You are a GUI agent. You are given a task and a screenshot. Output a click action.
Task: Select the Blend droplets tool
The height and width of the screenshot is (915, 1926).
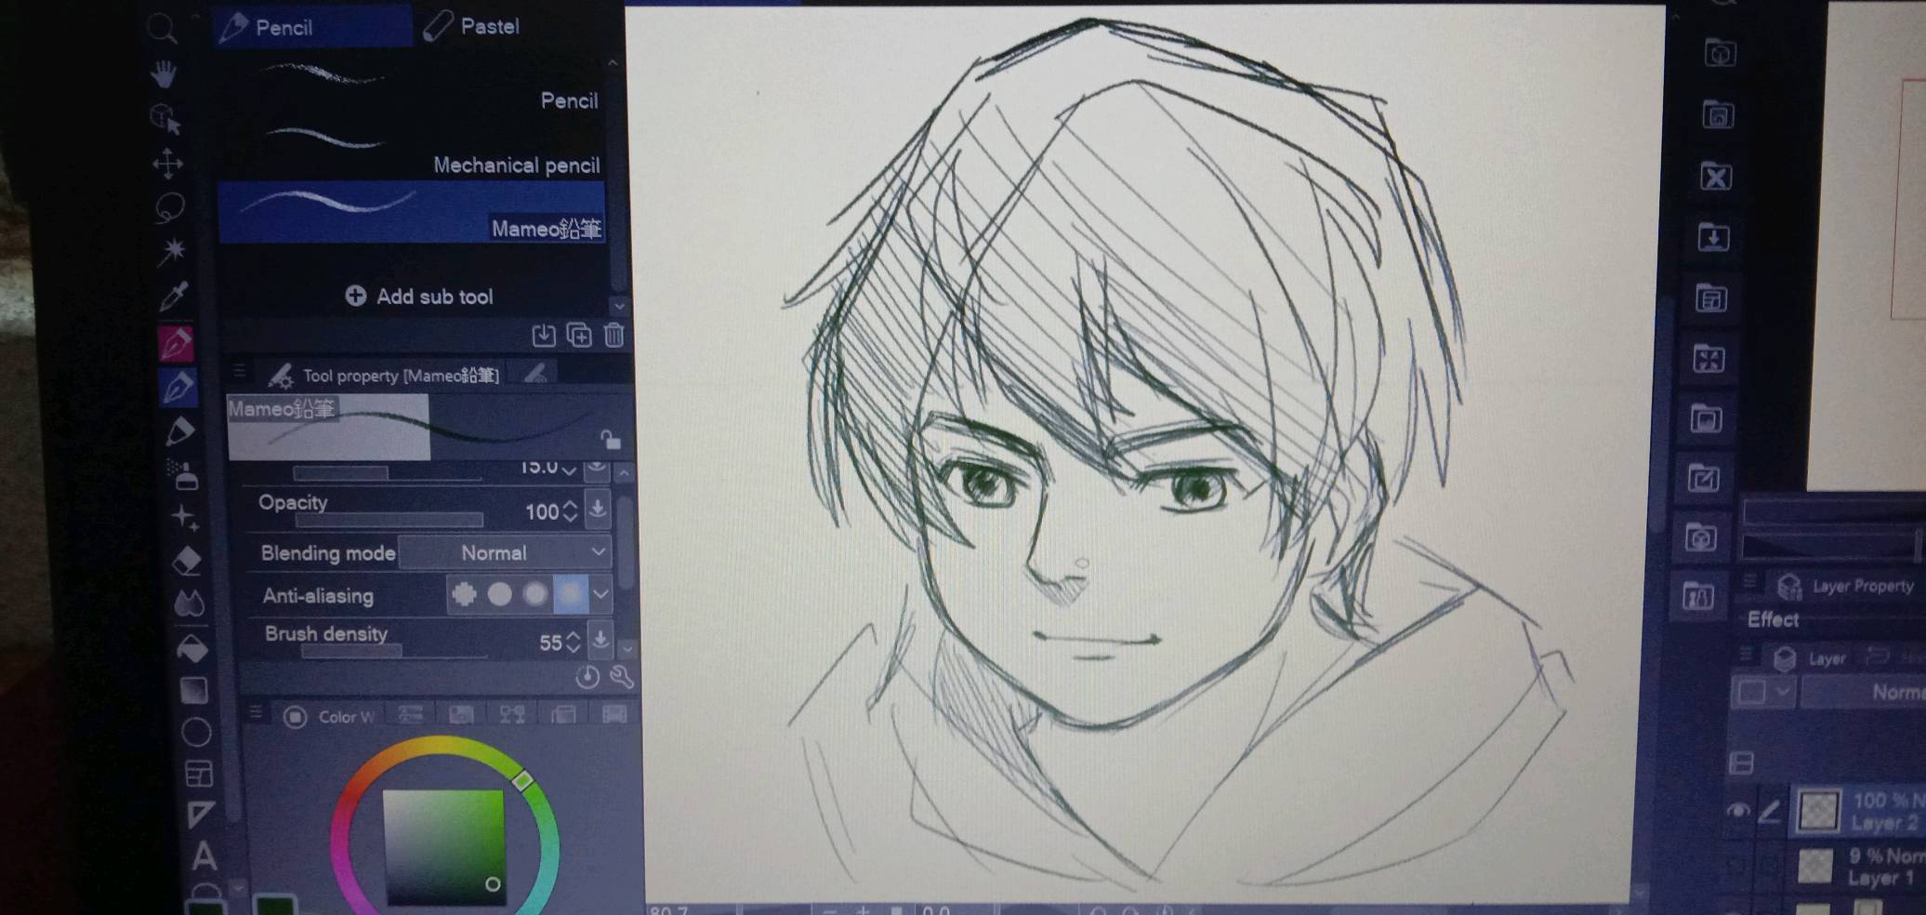[190, 604]
